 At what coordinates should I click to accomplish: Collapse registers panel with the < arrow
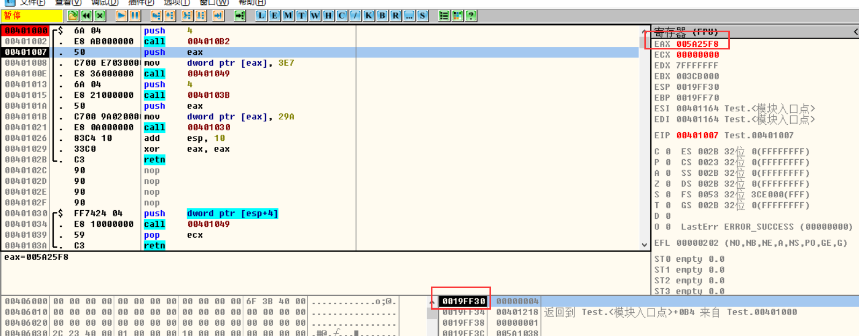coord(855,32)
